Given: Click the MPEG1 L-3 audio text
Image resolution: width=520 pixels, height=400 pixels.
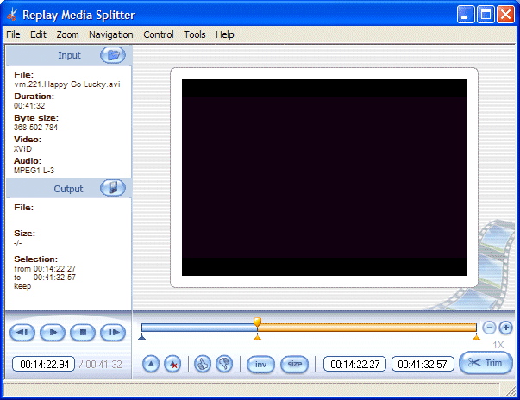Looking at the screenshot, I should [x=34, y=171].
